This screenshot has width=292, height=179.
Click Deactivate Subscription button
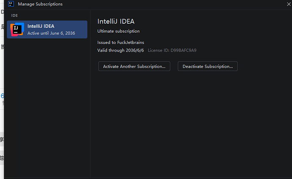click(208, 66)
